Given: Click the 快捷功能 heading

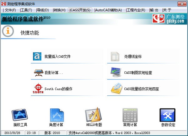Looking at the screenshot, I should coord(30,33).
